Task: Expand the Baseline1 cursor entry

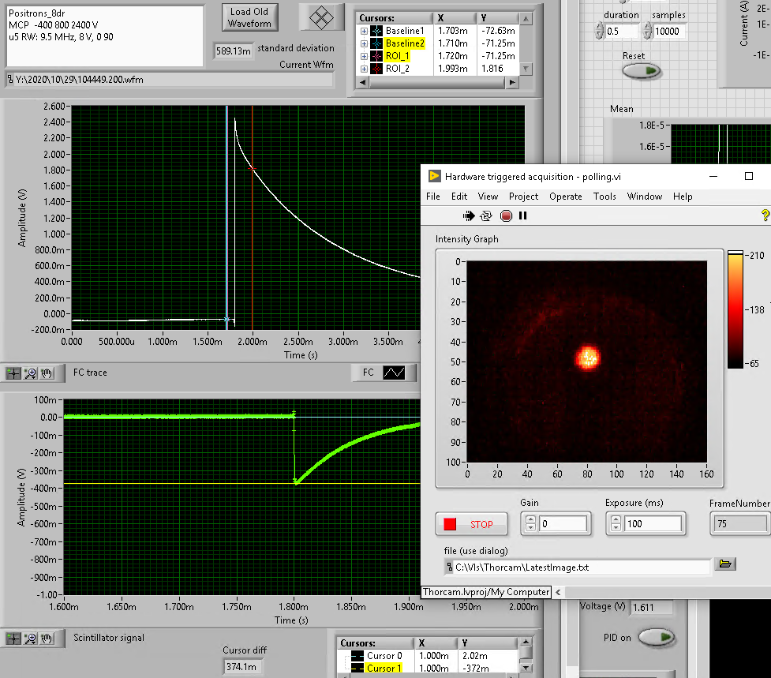Action: pos(364,31)
